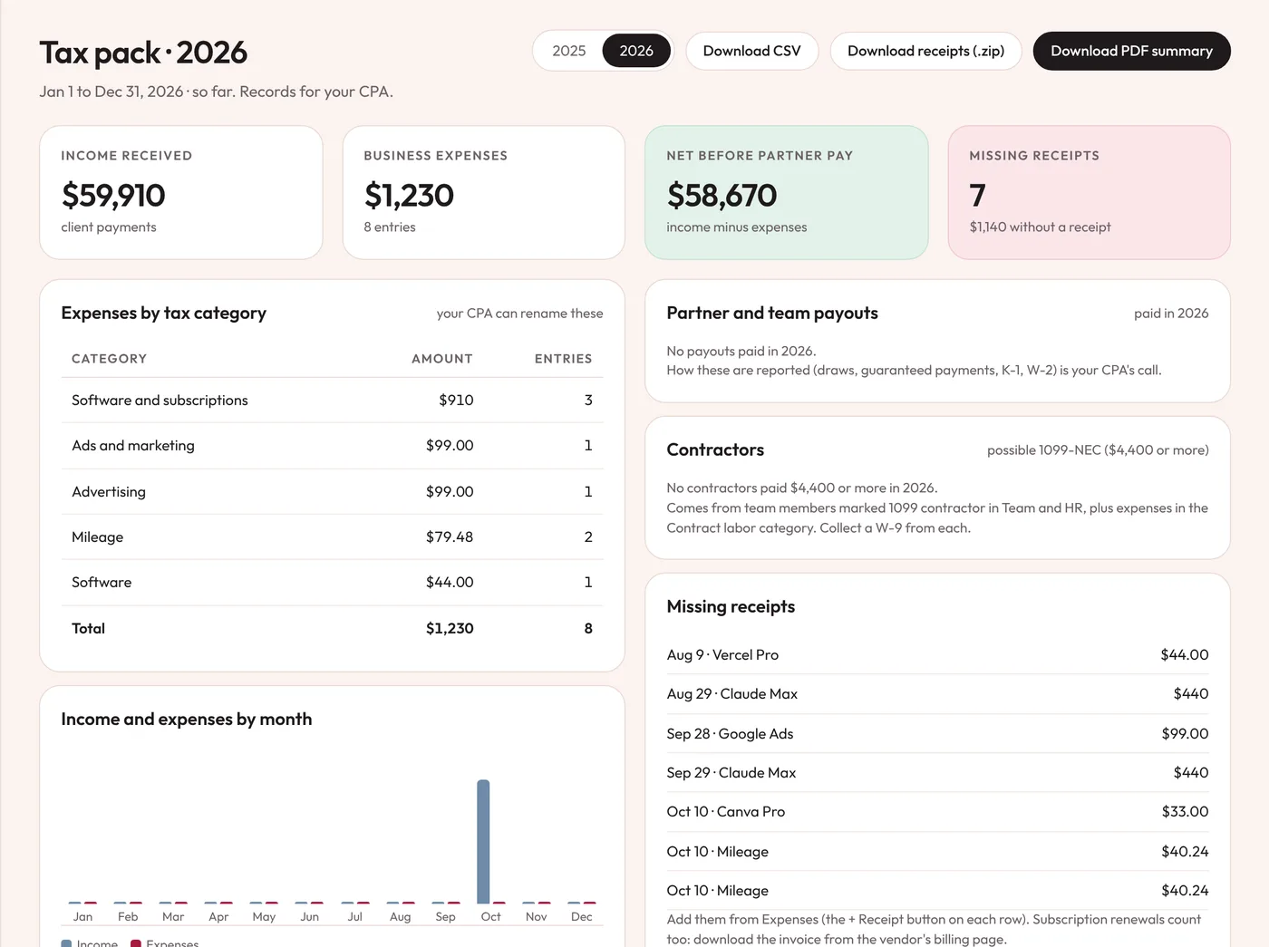Select the 2026 tax year tab
The image size is (1269, 947).
[x=636, y=51]
